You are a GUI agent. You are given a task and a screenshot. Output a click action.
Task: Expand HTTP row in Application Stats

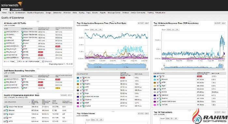5,121
